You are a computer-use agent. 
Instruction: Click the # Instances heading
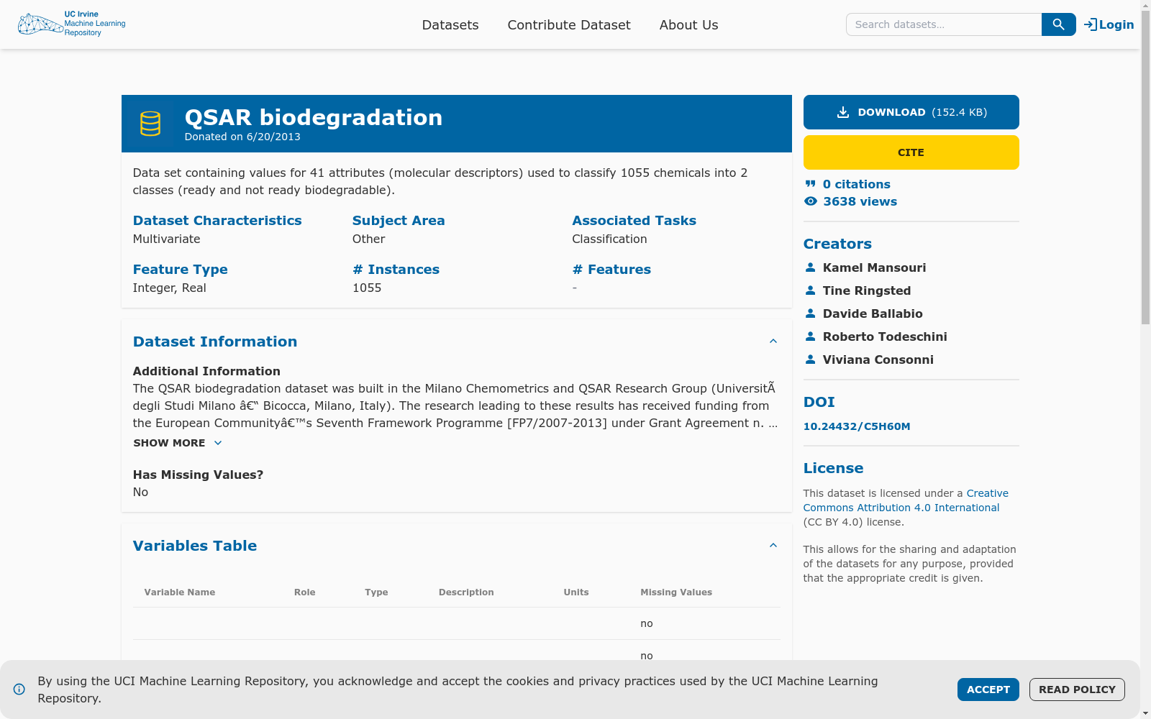point(396,270)
